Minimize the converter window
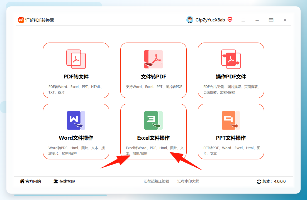Screen dimensions: 307x200 (257, 20)
